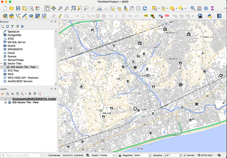This screenshot has height=158, width=227.
Task: Toggle the Render checkbox
Action: 185,155
